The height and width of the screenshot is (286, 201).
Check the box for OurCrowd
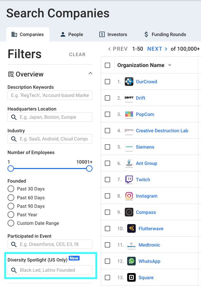(x=107, y=82)
